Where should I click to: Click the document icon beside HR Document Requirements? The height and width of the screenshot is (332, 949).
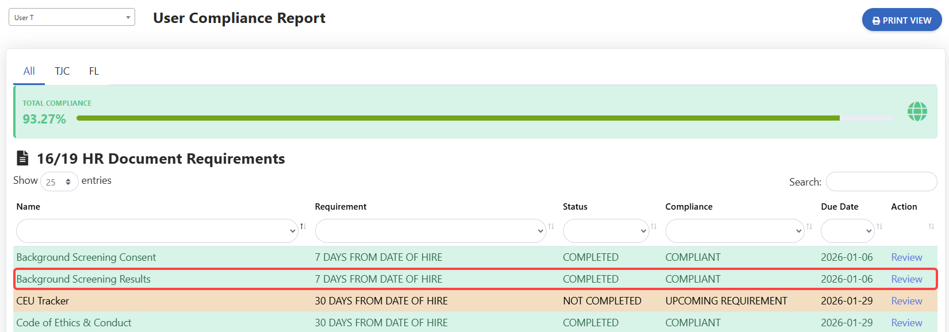pos(22,158)
